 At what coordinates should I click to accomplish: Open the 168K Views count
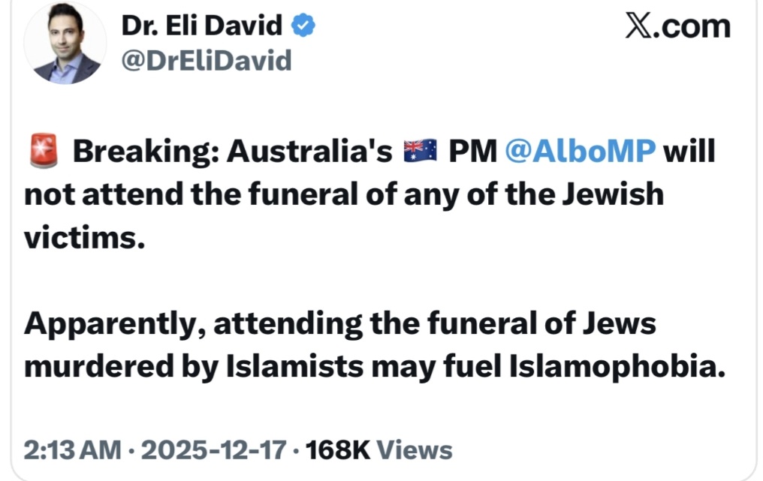coord(381,449)
